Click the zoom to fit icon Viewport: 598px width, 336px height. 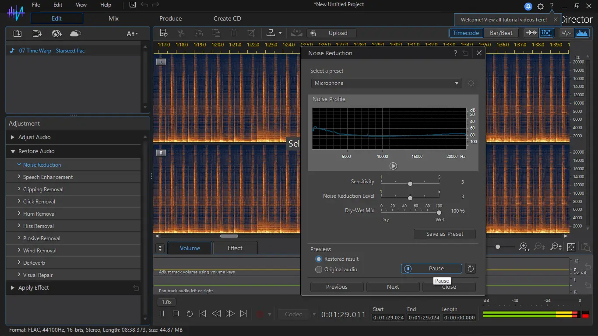point(571,247)
